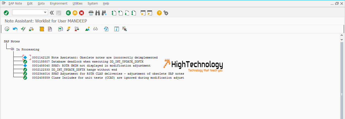Click the blue Undo arrow icon
The image size is (345, 119).
(15, 29)
